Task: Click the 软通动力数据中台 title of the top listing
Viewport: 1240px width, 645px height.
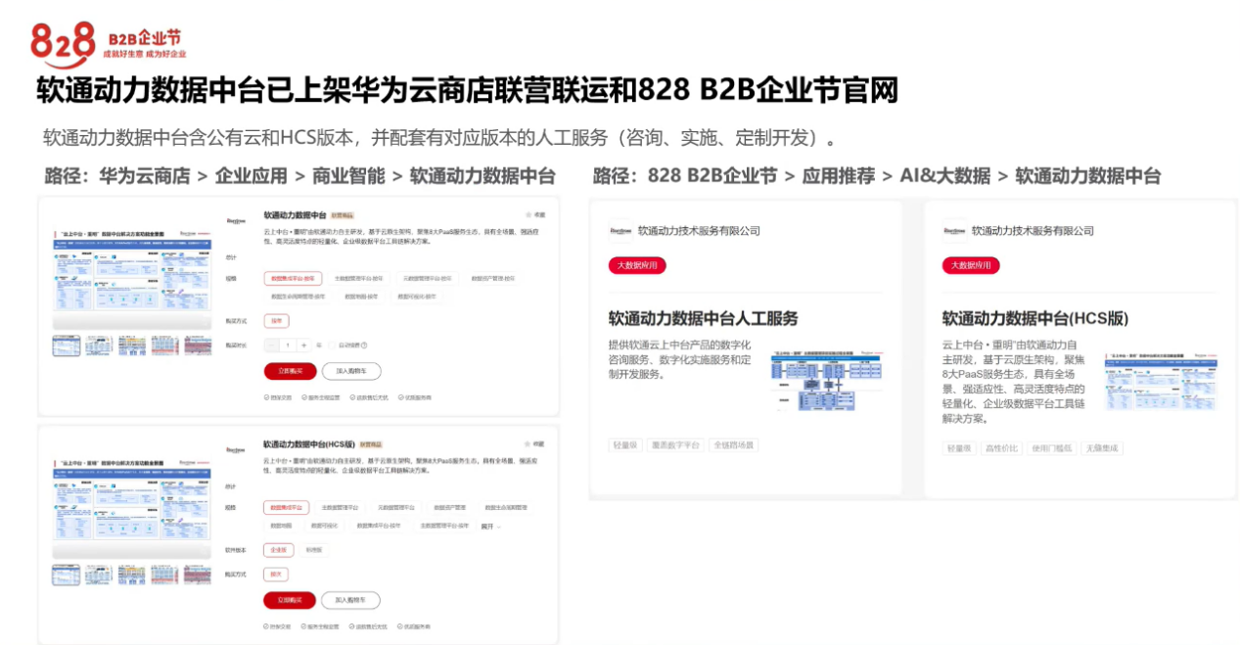Action: 295,214
